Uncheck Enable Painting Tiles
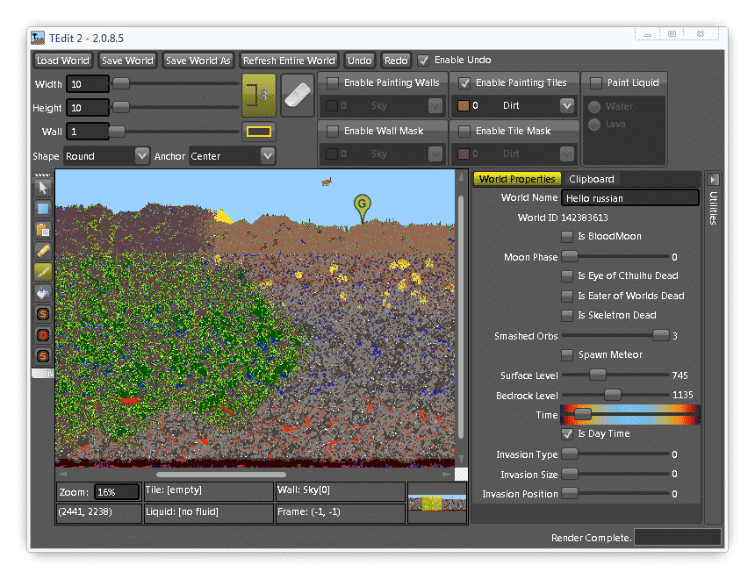Screen dimensions: 755x579 (464, 82)
